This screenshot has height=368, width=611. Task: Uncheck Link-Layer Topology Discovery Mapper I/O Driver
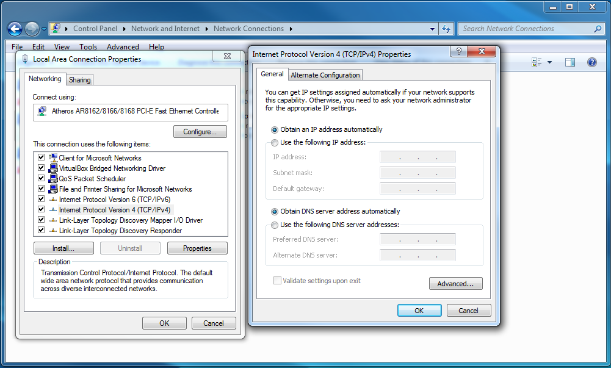(41, 220)
